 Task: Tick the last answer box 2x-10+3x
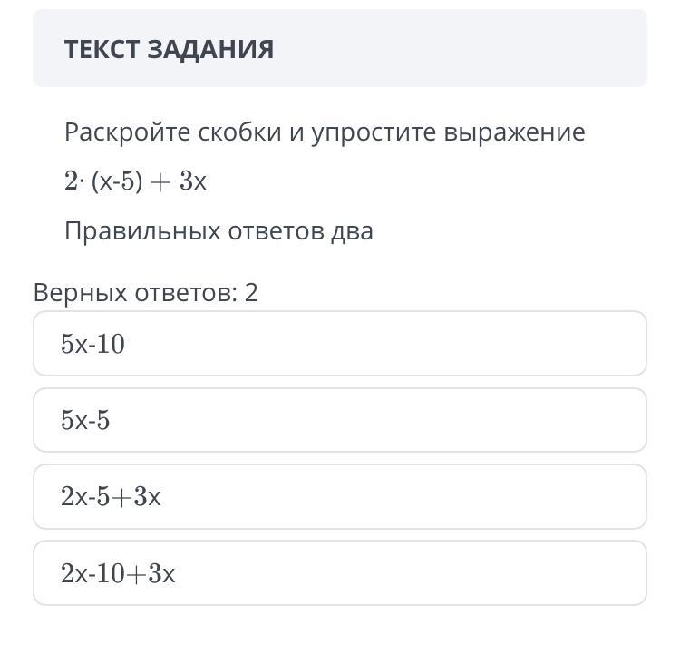(340, 573)
